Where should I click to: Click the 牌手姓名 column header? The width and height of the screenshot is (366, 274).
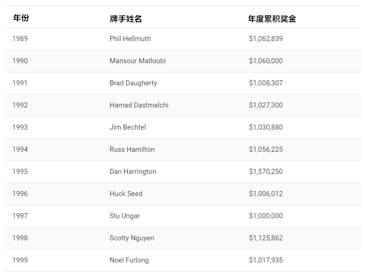pyautogui.click(x=126, y=19)
